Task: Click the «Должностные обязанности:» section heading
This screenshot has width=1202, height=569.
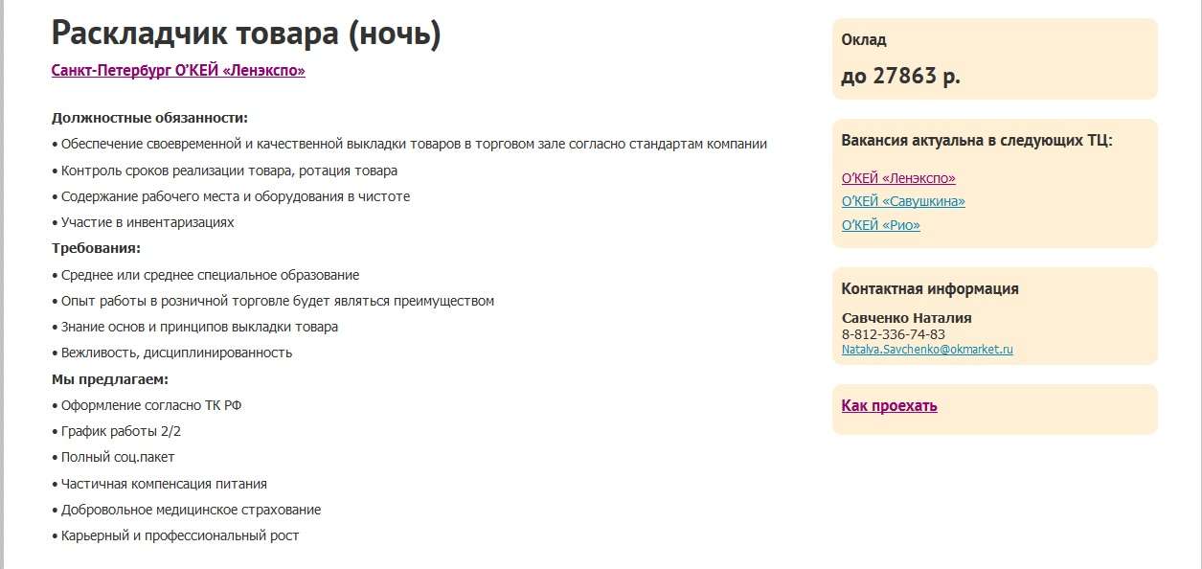Action: click(149, 118)
